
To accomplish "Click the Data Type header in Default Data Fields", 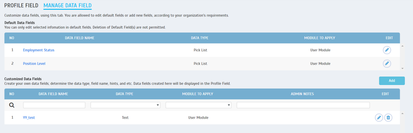I will tap(200, 38).
